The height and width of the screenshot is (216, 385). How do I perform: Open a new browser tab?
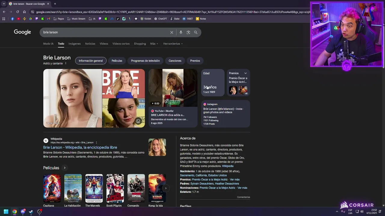point(55,4)
